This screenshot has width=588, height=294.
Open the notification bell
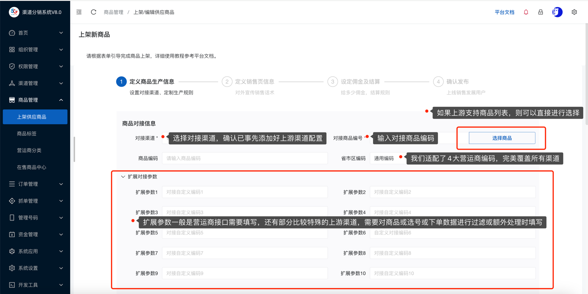click(x=526, y=12)
